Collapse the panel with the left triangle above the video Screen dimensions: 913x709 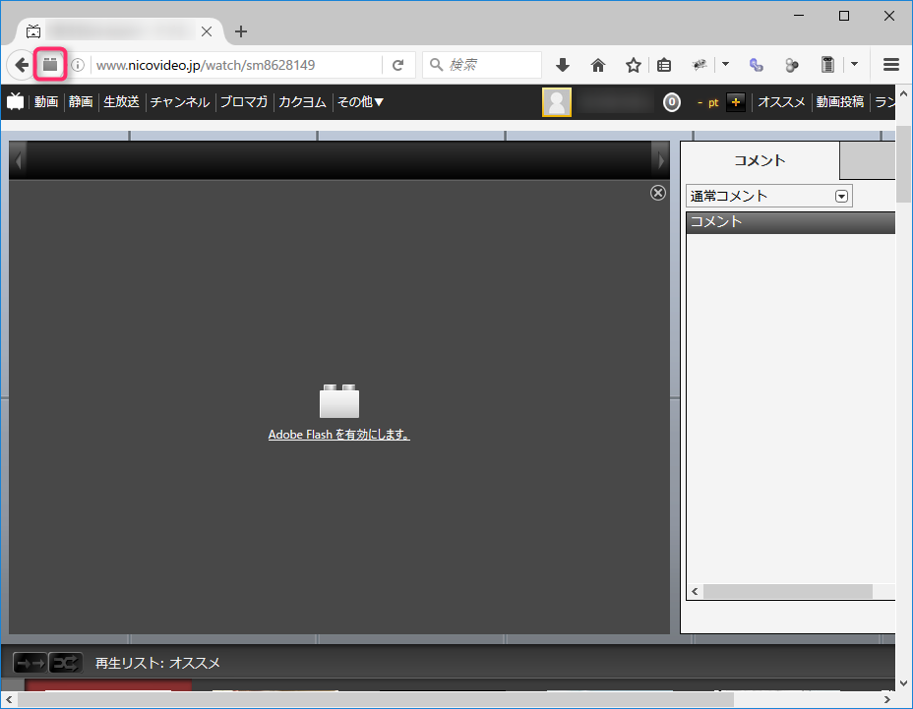(x=19, y=159)
